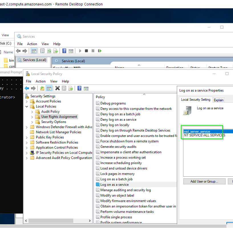Click Forward arrow in Services toolbar
Screen dimensions: 233x228
(x=25, y=51)
